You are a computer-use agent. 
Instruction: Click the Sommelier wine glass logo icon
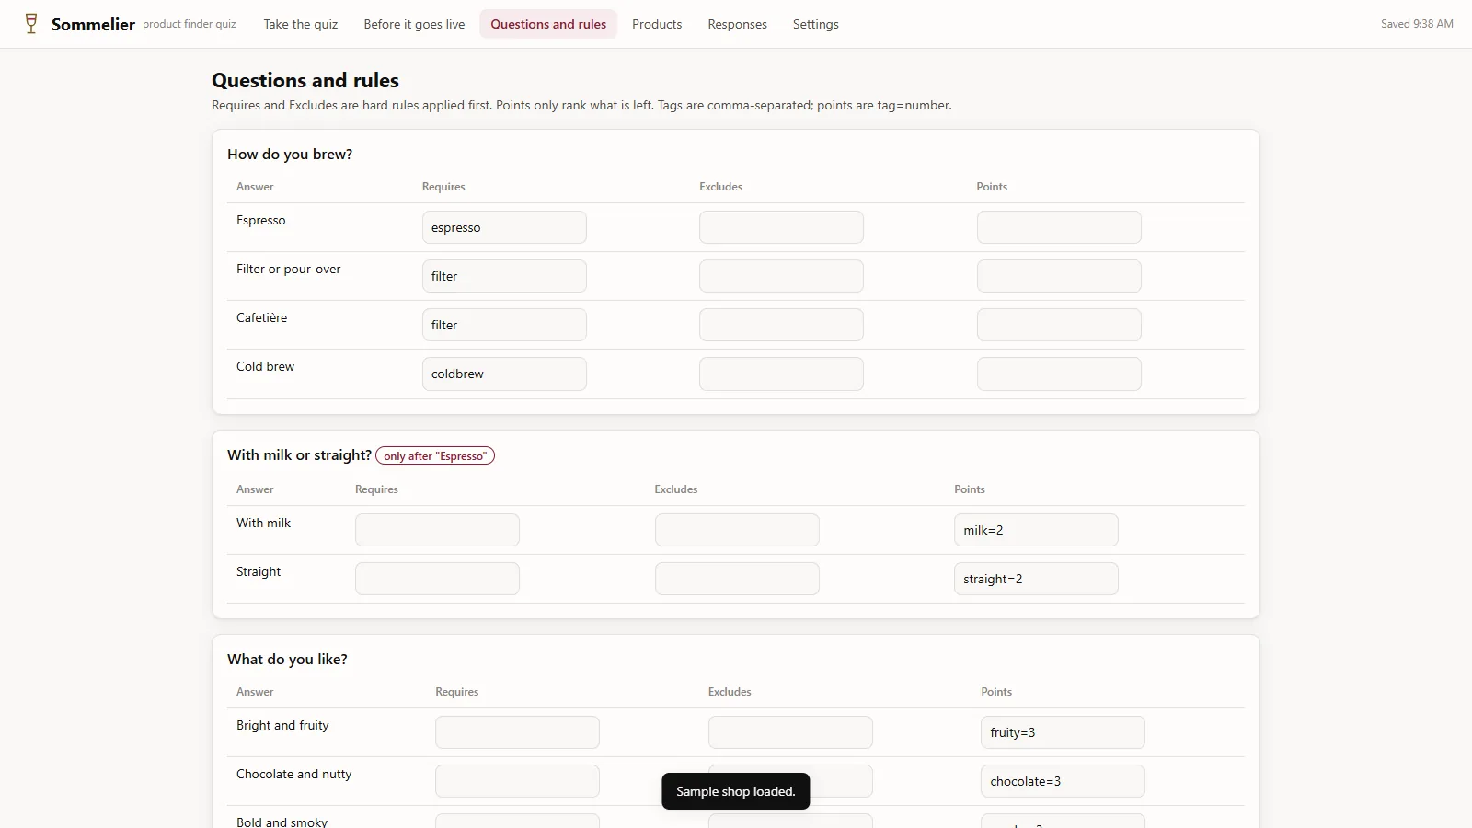click(x=31, y=24)
